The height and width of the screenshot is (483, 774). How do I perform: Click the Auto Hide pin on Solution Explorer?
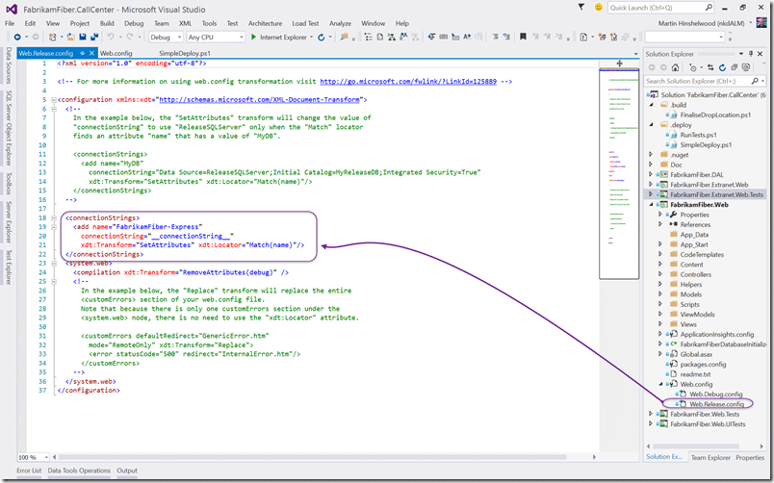click(751, 54)
